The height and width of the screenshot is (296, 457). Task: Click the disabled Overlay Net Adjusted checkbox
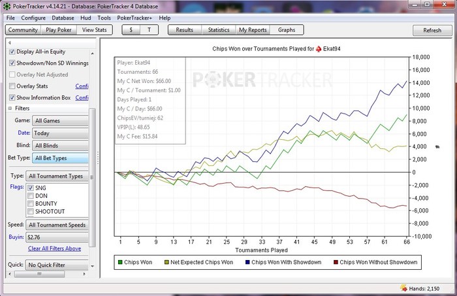pyautogui.click(x=12, y=74)
